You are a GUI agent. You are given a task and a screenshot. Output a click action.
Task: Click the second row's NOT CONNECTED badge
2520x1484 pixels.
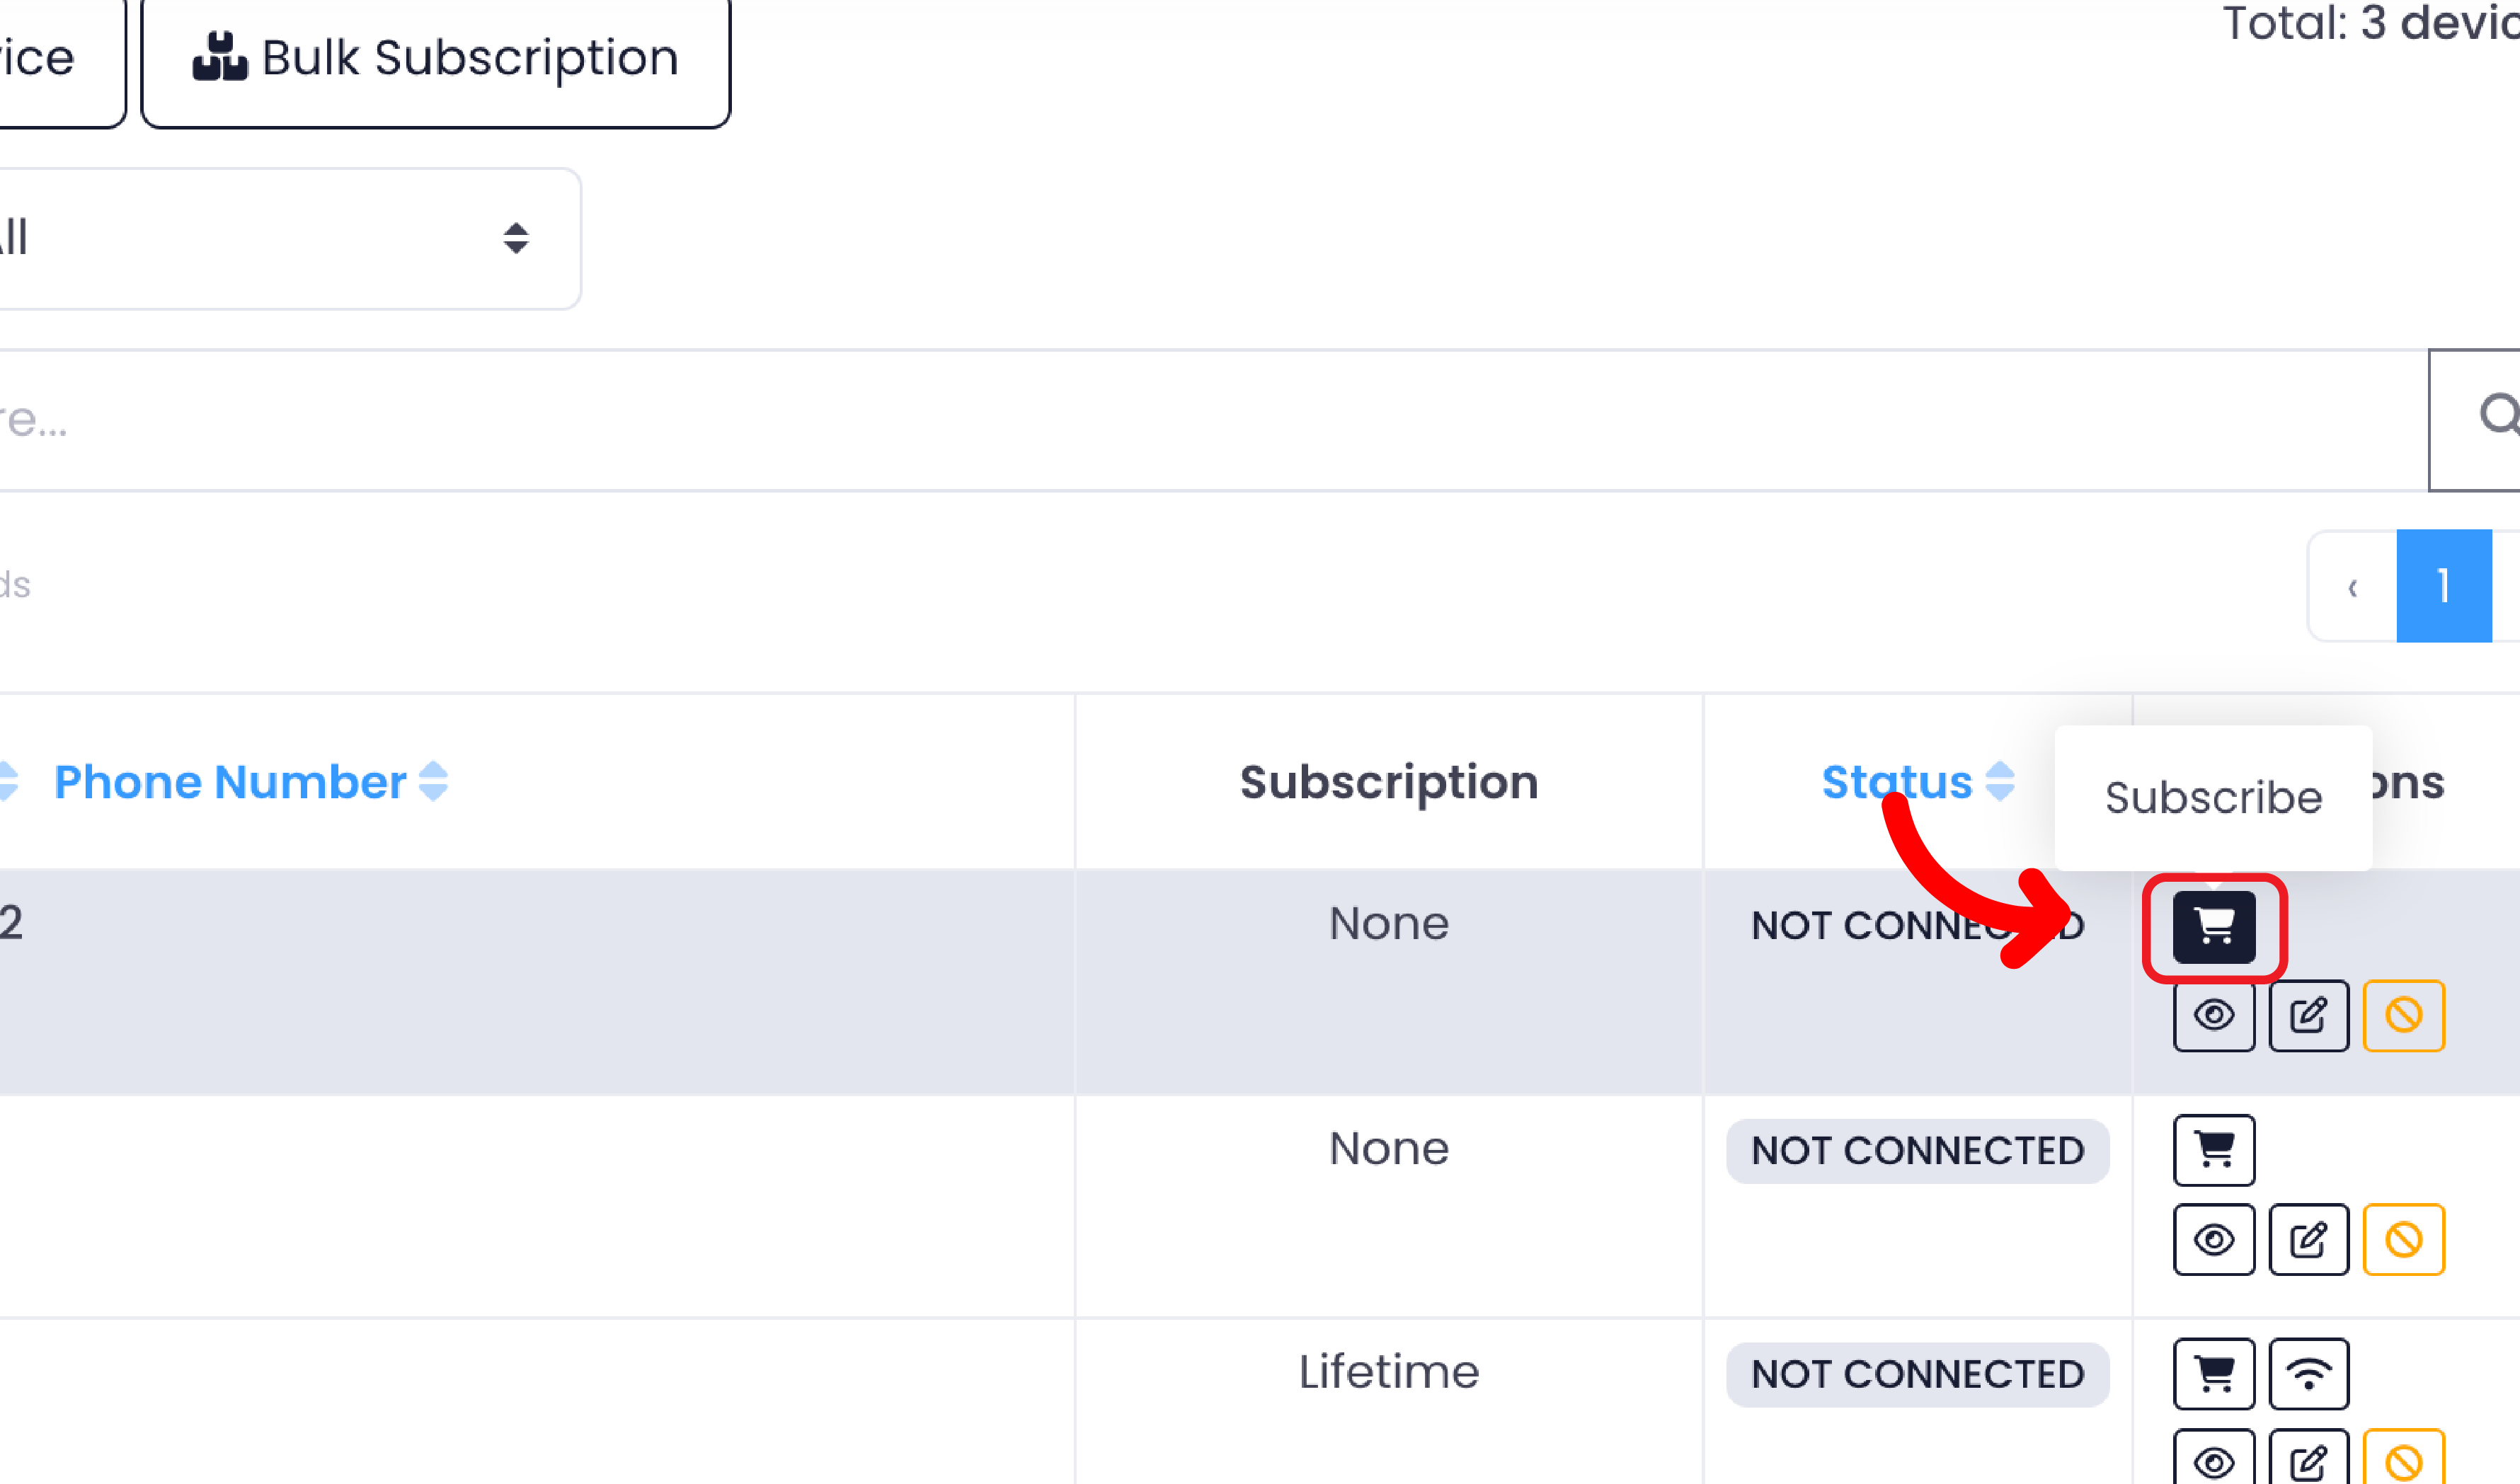click(1917, 1151)
